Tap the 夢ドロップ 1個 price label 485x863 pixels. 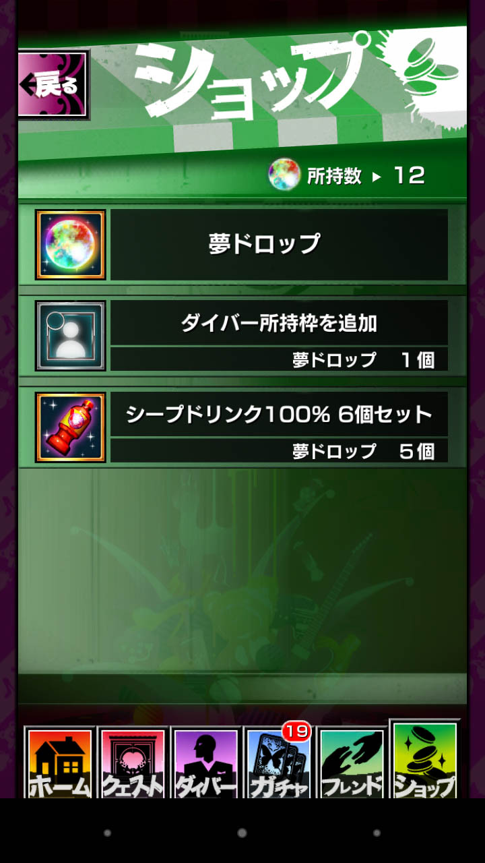pyautogui.click(x=363, y=359)
